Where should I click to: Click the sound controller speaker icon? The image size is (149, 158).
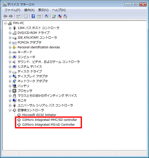(14, 62)
